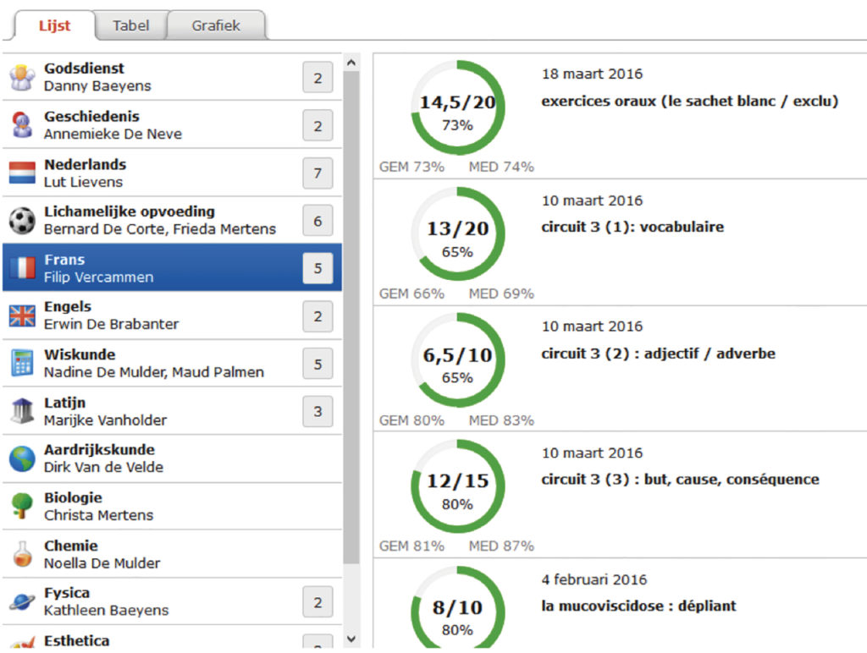Select the flask icon for Chemie
The height and width of the screenshot is (653, 867).
click(x=22, y=554)
